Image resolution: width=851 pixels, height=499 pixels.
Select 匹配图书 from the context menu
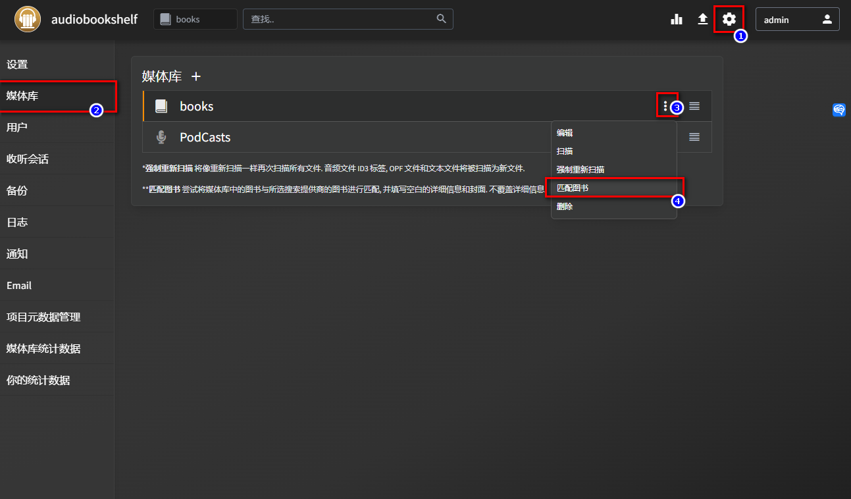[x=573, y=188]
